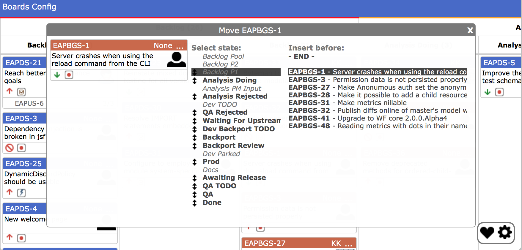Image resolution: width=522 pixels, height=250 pixels.
Task: Click the heart health icon
Action: (487, 233)
